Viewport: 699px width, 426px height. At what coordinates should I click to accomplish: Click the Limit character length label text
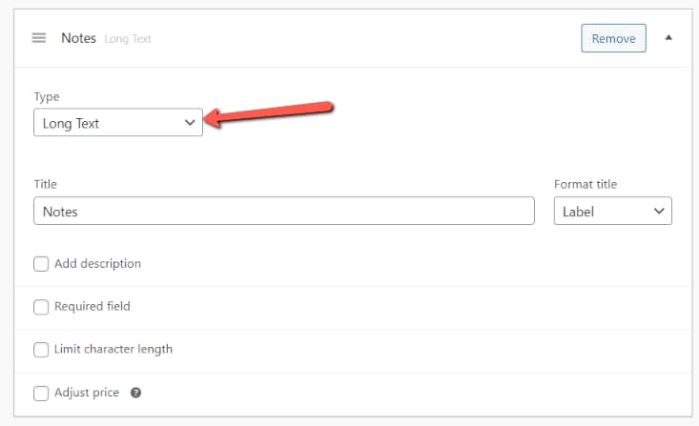[x=113, y=350]
